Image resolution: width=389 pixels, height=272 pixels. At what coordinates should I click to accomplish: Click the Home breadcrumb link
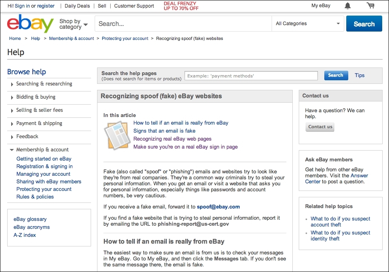pos(15,38)
